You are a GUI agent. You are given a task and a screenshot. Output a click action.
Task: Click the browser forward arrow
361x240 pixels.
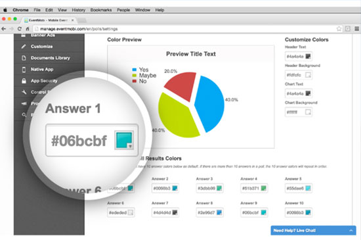coord(12,29)
